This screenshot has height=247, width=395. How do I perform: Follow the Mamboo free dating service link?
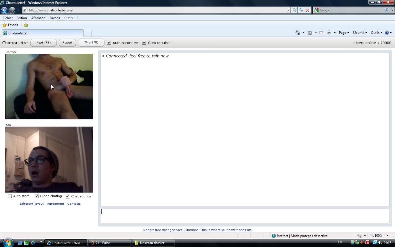click(197, 230)
